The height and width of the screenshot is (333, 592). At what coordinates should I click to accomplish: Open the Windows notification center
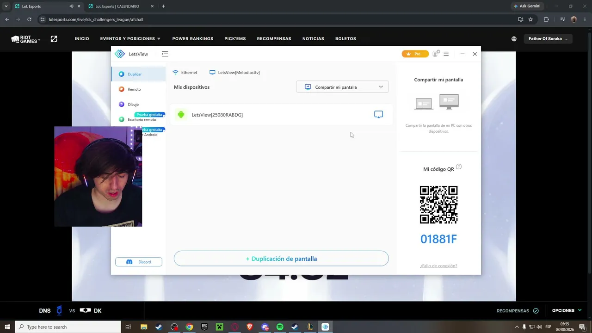point(582,327)
